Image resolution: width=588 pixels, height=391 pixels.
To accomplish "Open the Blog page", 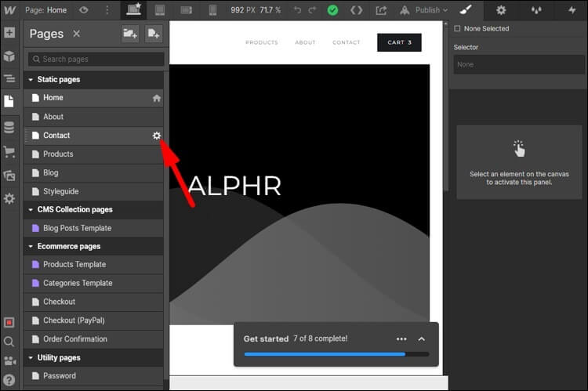I will [x=93, y=173].
